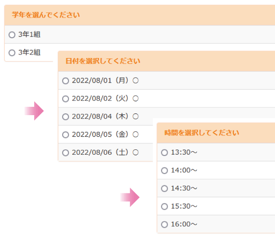Click the 日付を選択してください header
This screenshot has height=236, width=275.
(x=103, y=61)
